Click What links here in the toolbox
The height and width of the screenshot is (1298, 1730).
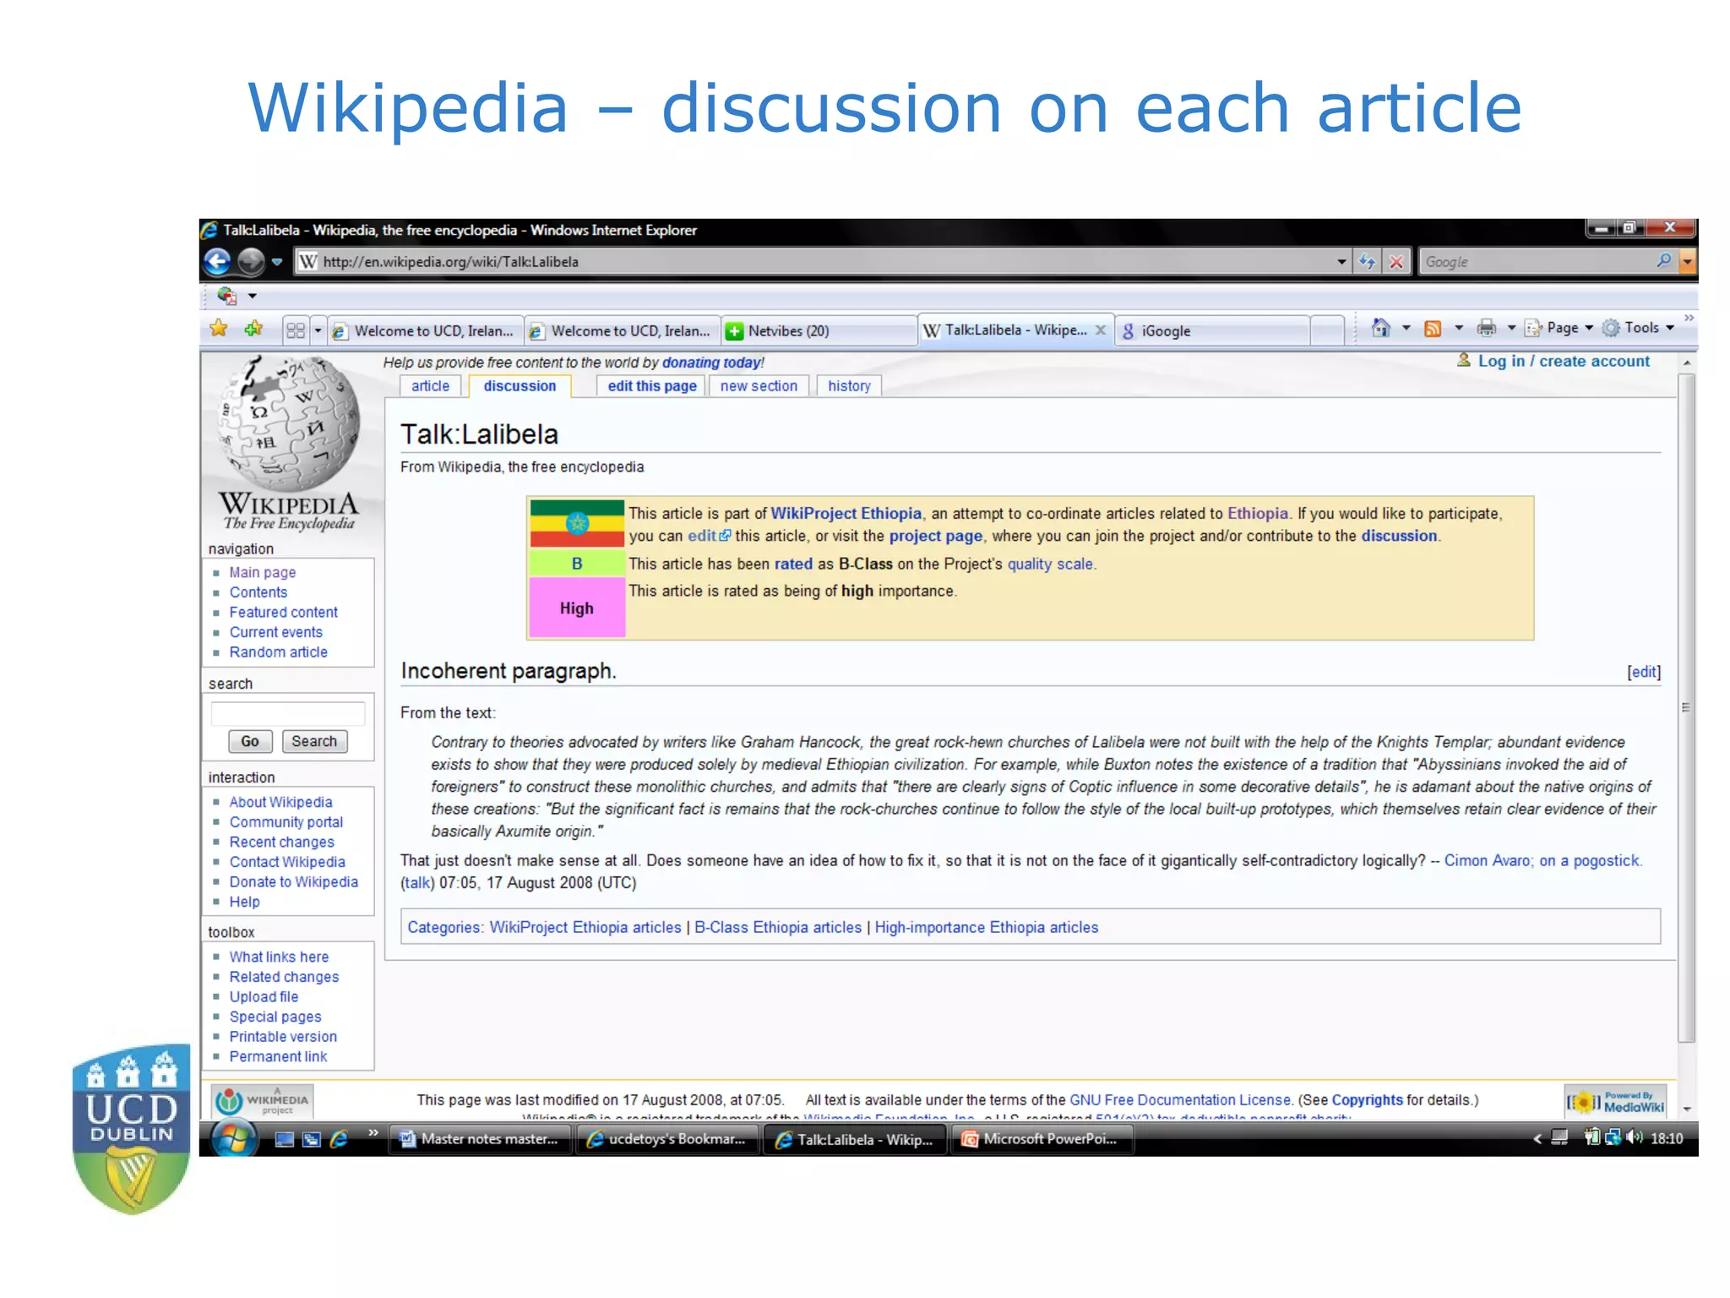click(x=279, y=957)
